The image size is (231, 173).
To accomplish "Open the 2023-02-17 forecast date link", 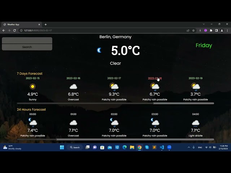I will 114,78.
